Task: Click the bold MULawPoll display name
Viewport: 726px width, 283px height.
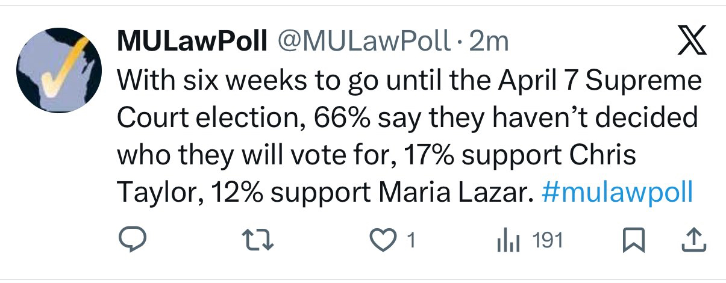Action: coord(192,42)
